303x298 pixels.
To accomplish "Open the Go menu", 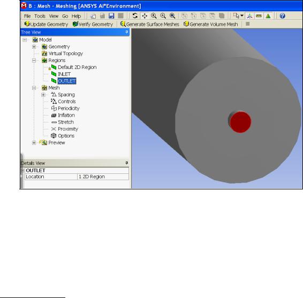I will click(x=65, y=16).
